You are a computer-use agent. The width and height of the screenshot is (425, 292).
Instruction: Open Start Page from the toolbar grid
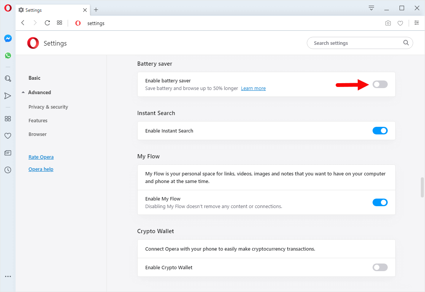pyautogui.click(x=60, y=23)
